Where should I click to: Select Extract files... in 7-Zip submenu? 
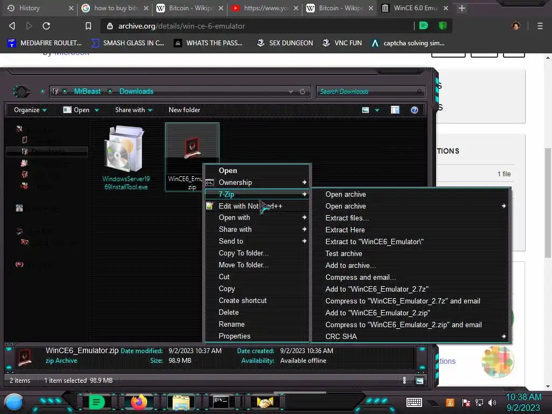(x=411, y=218)
